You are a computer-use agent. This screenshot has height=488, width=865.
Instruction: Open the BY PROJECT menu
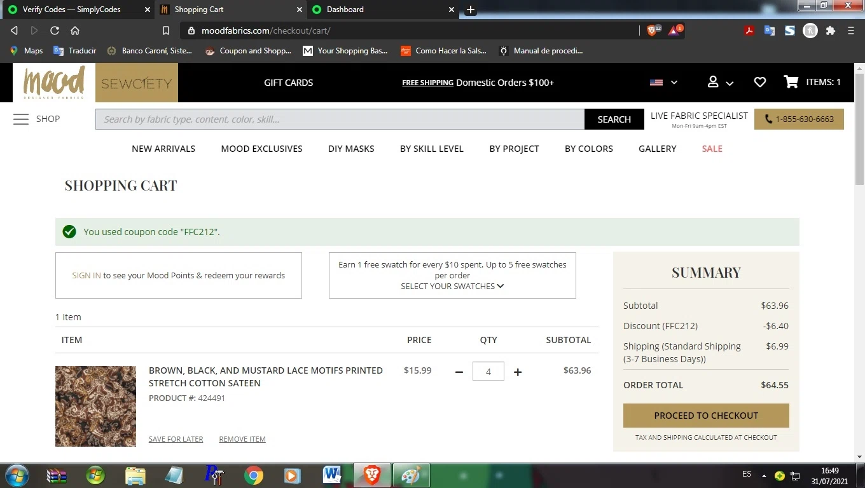point(514,149)
